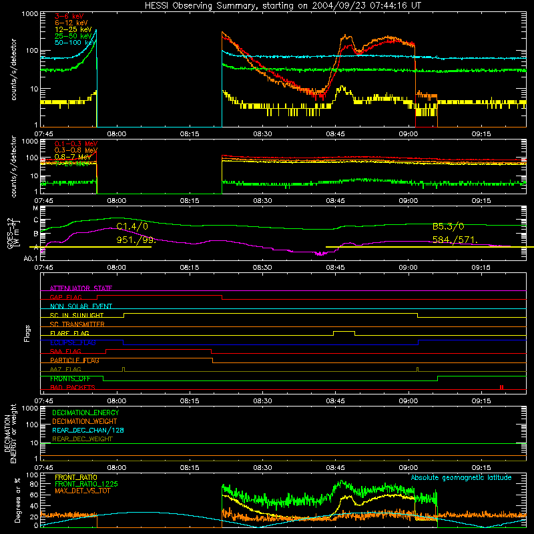This screenshot has height=534, width=534.
Task: Select the DECIMATION_ENERGY legend label
Action: tap(85, 413)
